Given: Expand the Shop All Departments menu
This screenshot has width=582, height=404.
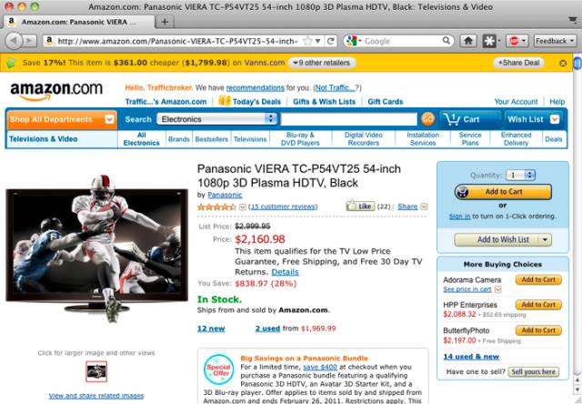Looking at the screenshot, I should click(x=62, y=119).
